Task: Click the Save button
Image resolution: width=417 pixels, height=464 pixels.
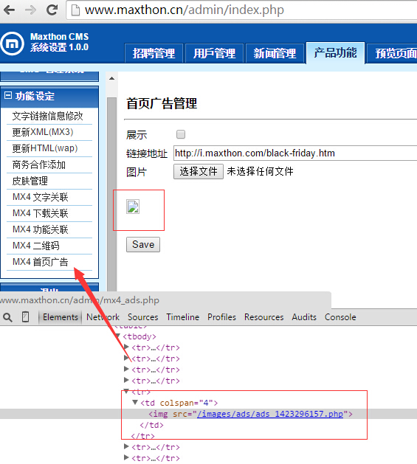Action: tap(143, 244)
